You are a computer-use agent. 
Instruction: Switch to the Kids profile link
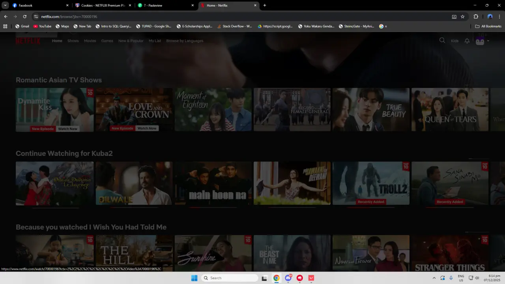click(x=455, y=41)
